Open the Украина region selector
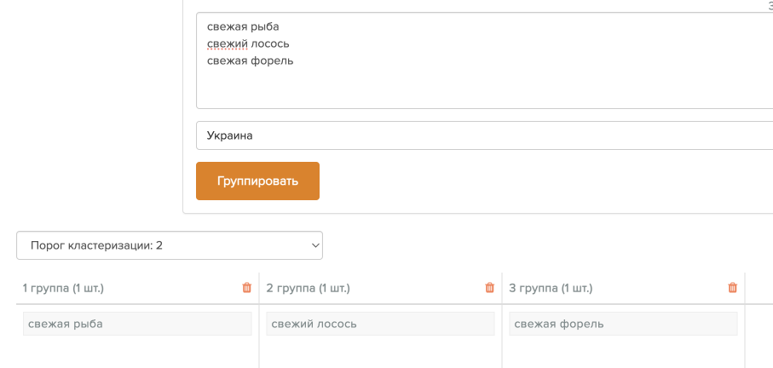773x368 pixels. 485,135
